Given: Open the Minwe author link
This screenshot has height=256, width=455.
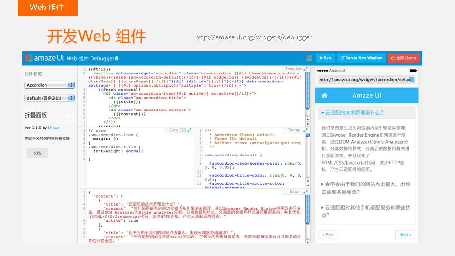Looking at the screenshot, I should pyautogui.click(x=53, y=128).
